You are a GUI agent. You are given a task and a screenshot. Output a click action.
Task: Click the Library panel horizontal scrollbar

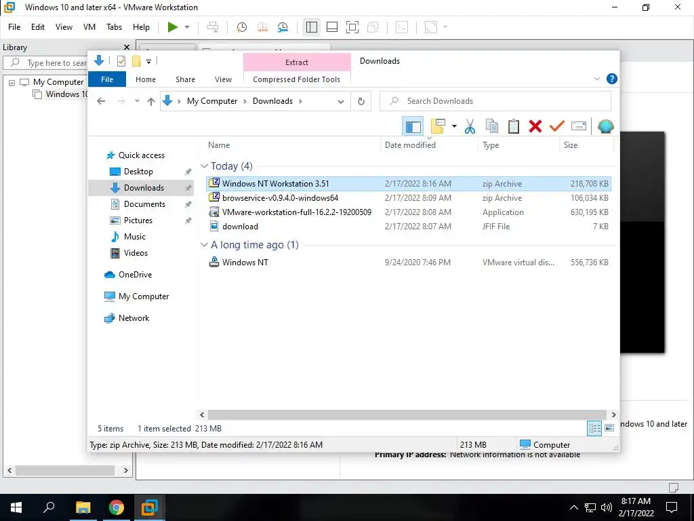click(65, 470)
